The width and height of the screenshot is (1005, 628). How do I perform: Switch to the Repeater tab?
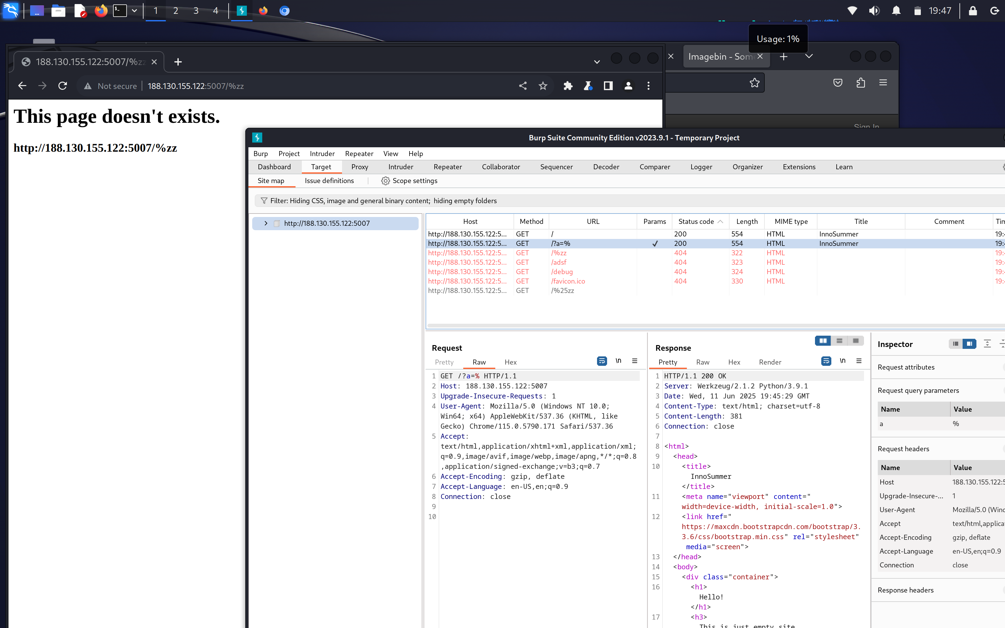[448, 167]
